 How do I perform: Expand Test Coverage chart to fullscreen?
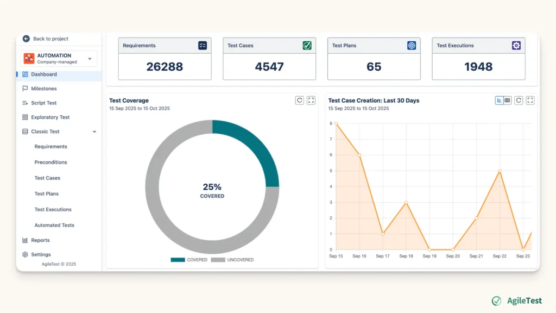pyautogui.click(x=311, y=101)
